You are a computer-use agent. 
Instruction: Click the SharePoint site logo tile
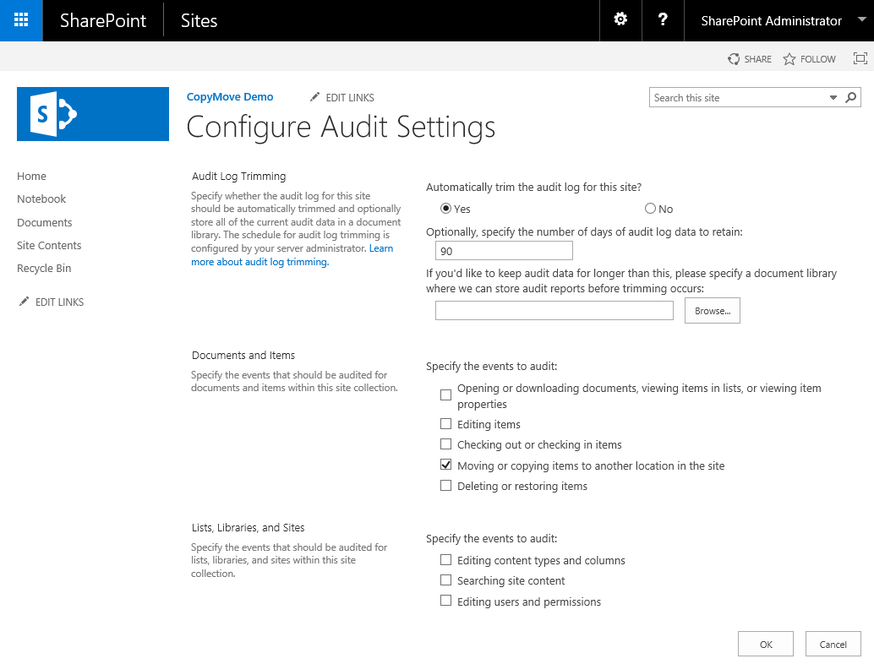[92, 114]
